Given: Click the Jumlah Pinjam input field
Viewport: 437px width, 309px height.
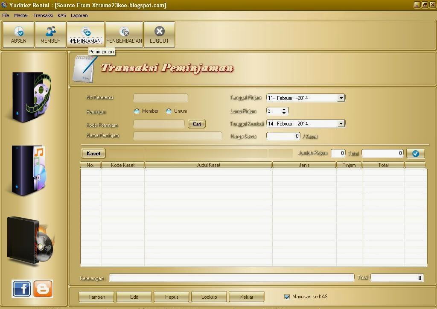Looking at the screenshot, I should [338, 153].
